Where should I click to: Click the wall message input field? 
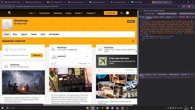[24, 50]
